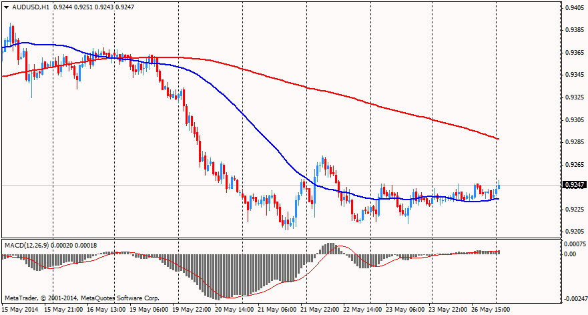Click the 22 May 14:00 time label
This screenshot has height=315, width=588.
click(362, 309)
